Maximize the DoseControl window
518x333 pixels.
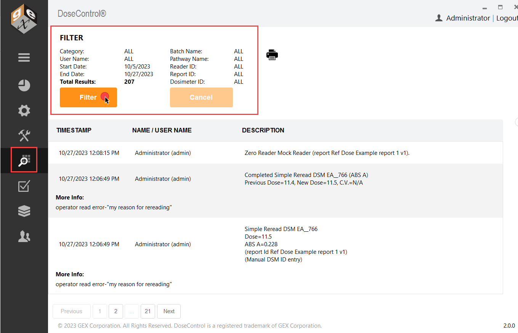click(500, 7)
